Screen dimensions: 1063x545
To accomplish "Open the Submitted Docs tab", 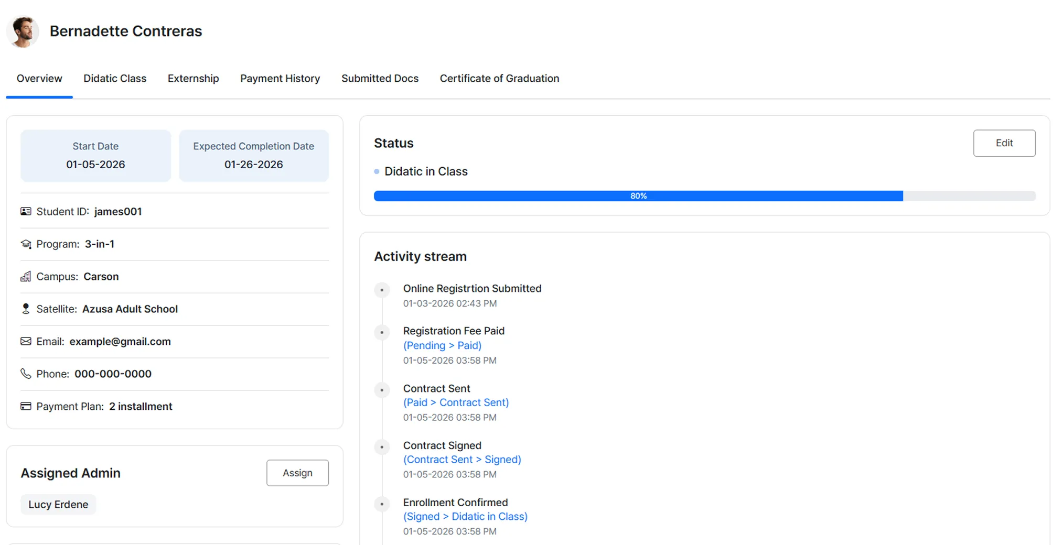I will [x=380, y=79].
